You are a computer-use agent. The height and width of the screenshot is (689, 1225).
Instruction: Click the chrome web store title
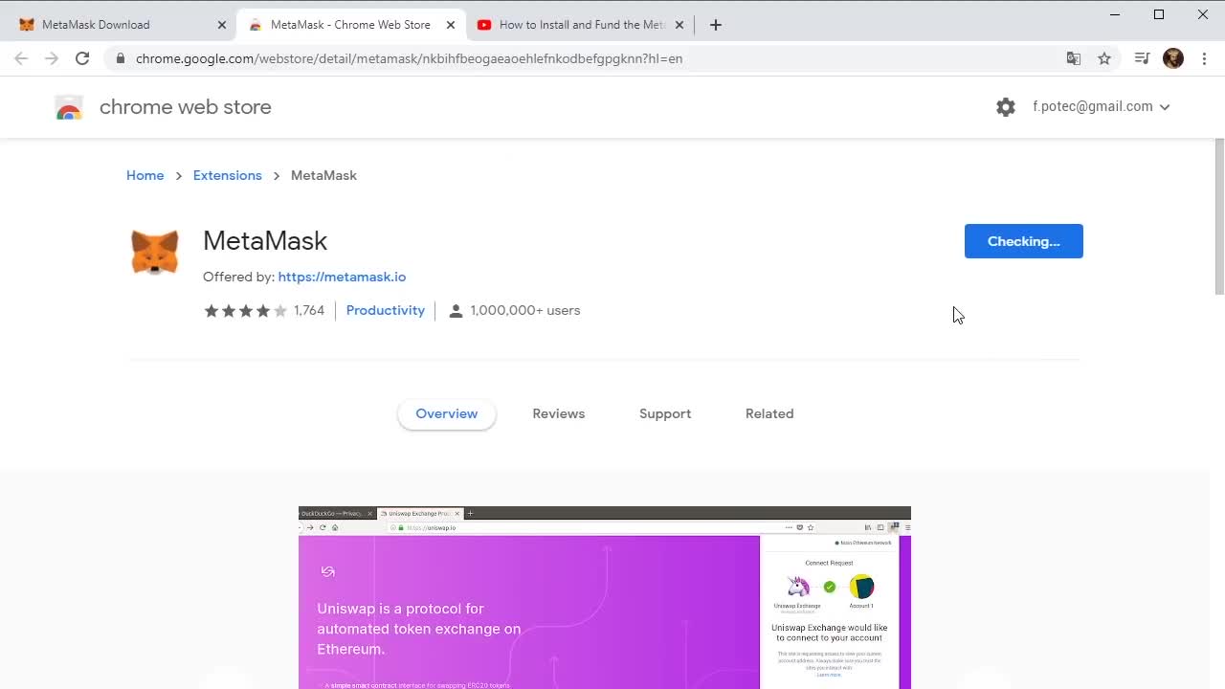coord(186,107)
